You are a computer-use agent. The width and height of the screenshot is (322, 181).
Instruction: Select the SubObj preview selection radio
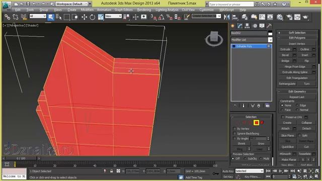tap(245, 159)
